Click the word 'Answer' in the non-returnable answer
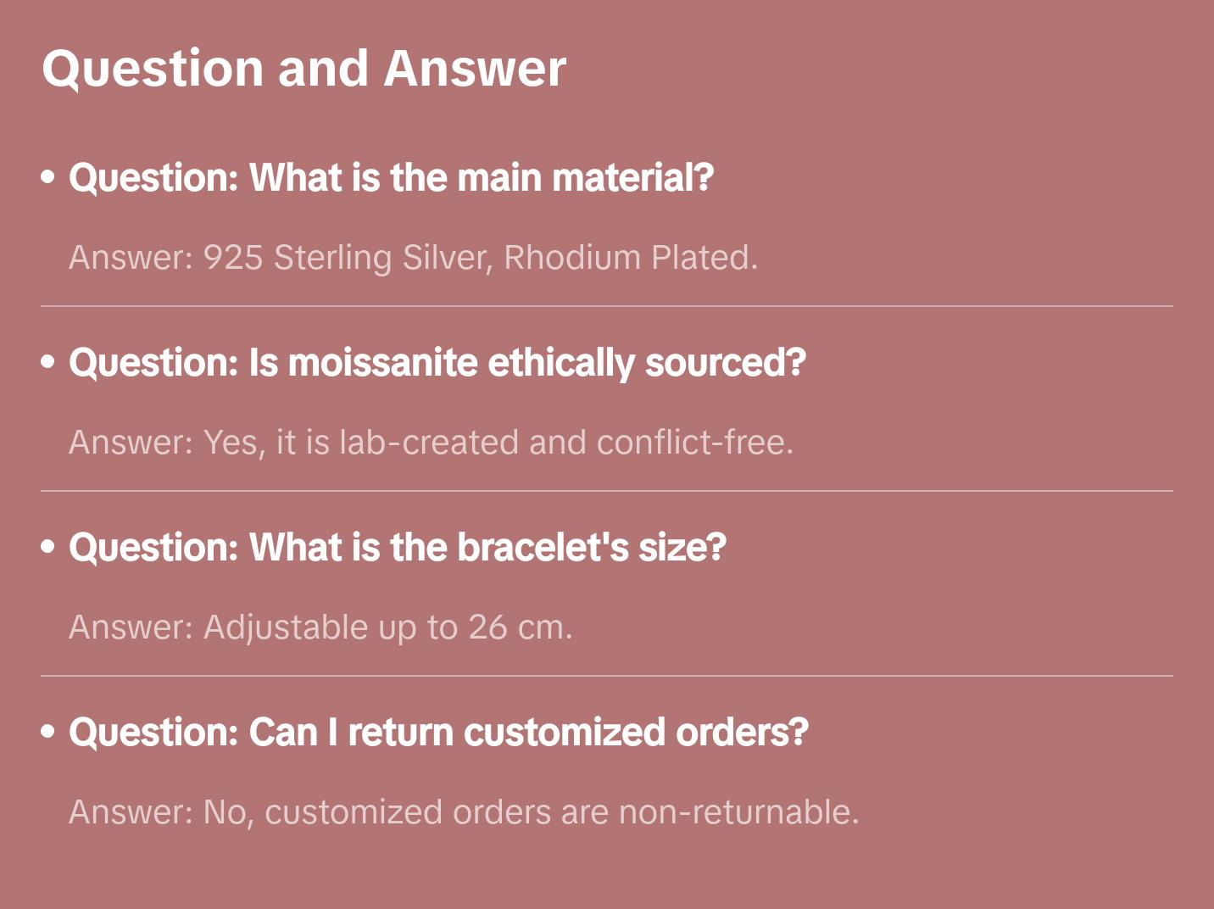The image size is (1214, 909). pyautogui.click(x=127, y=812)
